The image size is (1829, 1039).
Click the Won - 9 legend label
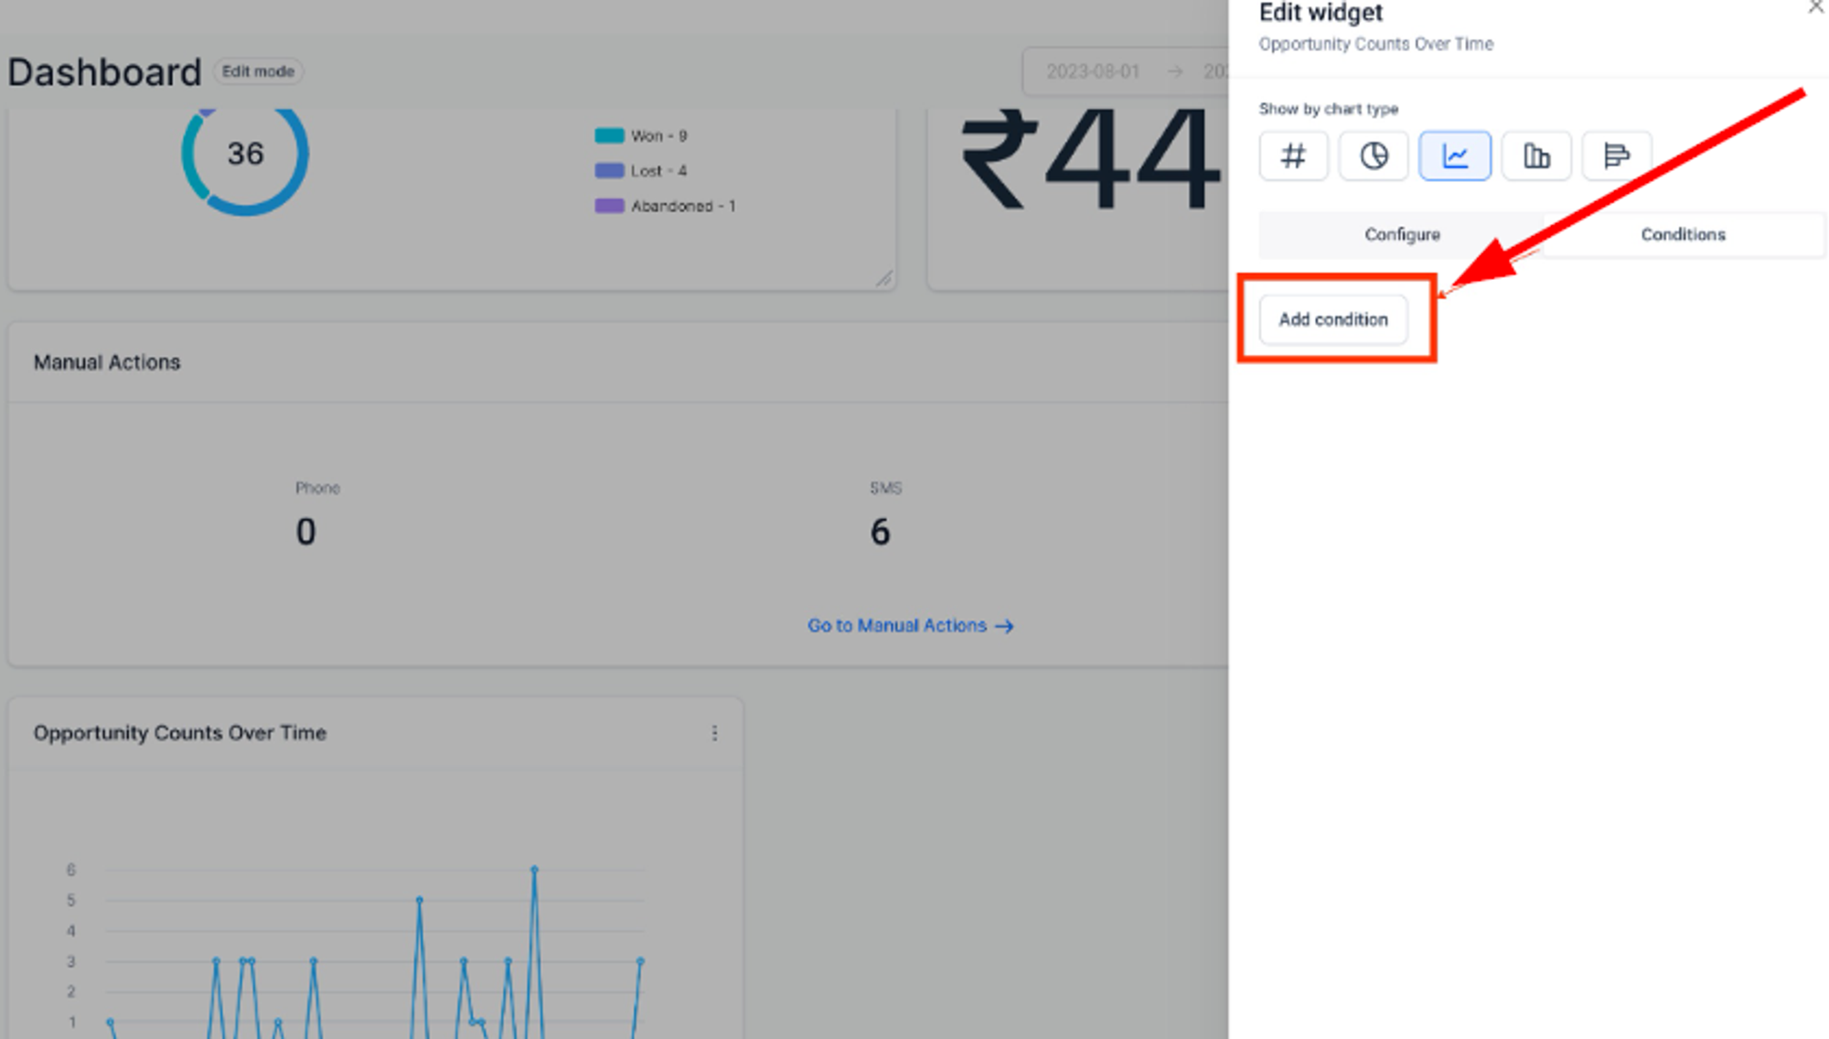coord(659,136)
